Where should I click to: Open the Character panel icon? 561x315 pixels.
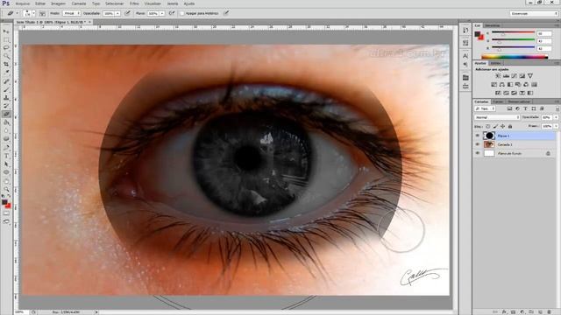click(465, 56)
